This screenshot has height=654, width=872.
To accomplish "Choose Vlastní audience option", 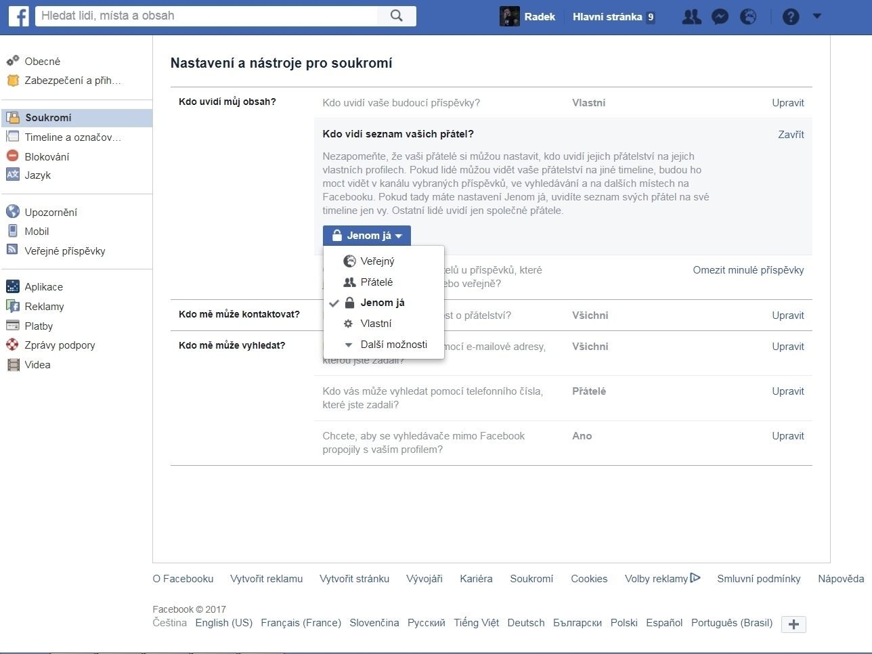I will pyautogui.click(x=384, y=324).
